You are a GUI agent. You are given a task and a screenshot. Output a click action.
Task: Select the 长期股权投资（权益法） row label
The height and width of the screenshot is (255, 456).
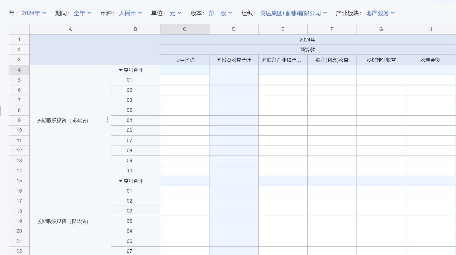tap(63, 221)
